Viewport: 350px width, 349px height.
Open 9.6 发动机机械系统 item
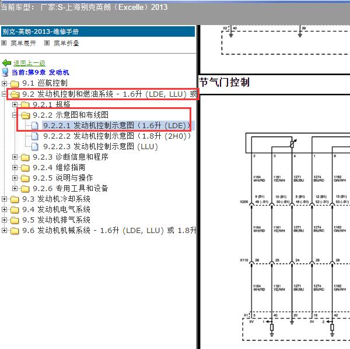click(x=110, y=230)
